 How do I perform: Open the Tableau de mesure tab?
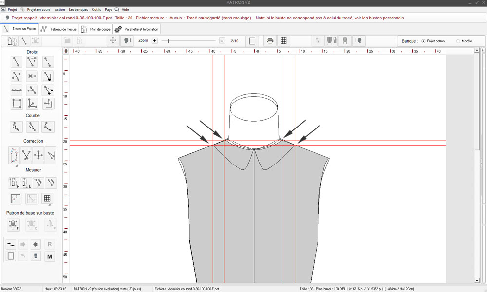point(59,29)
